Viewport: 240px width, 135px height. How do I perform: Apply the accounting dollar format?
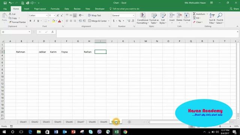click(x=114, y=21)
